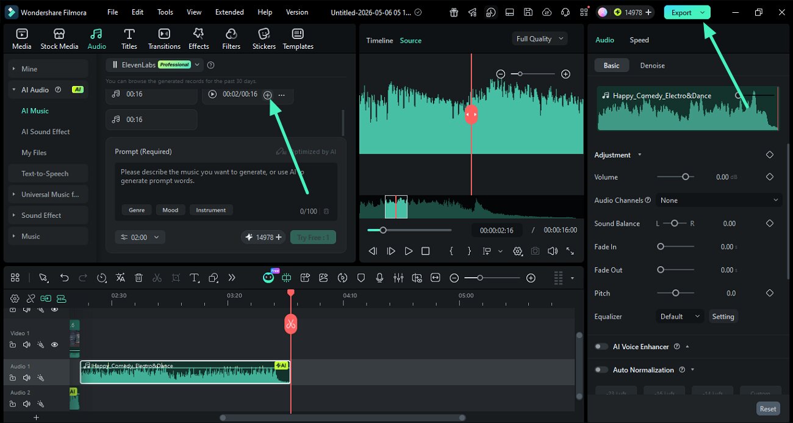Open ElevenLabs info help icon

coord(210,65)
